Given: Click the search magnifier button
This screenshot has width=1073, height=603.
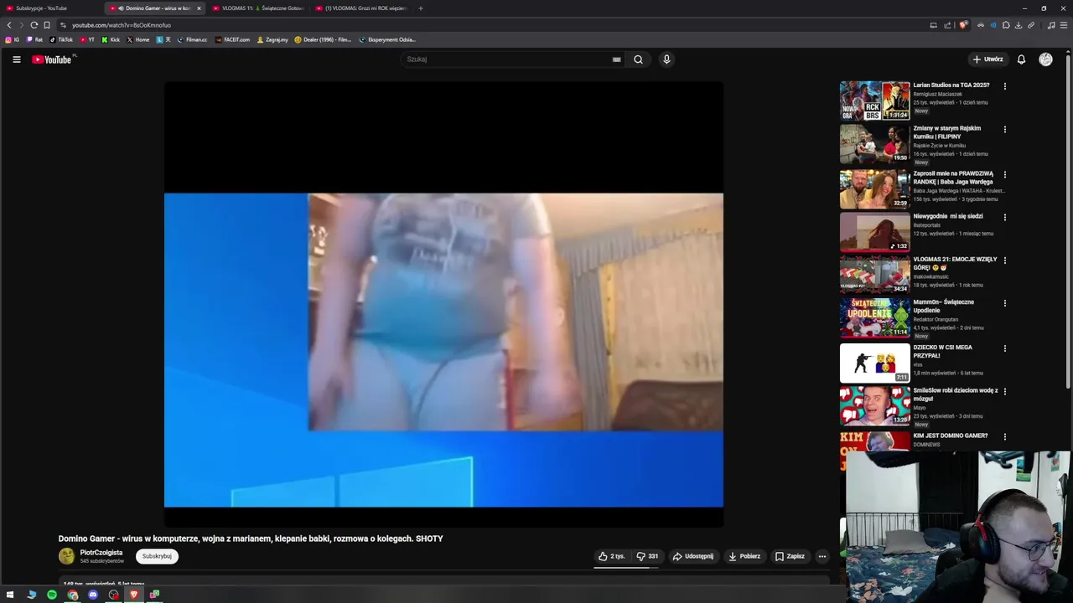Looking at the screenshot, I should click(638, 59).
